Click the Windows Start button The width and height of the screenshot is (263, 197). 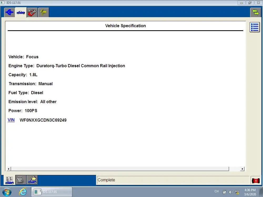(7, 192)
